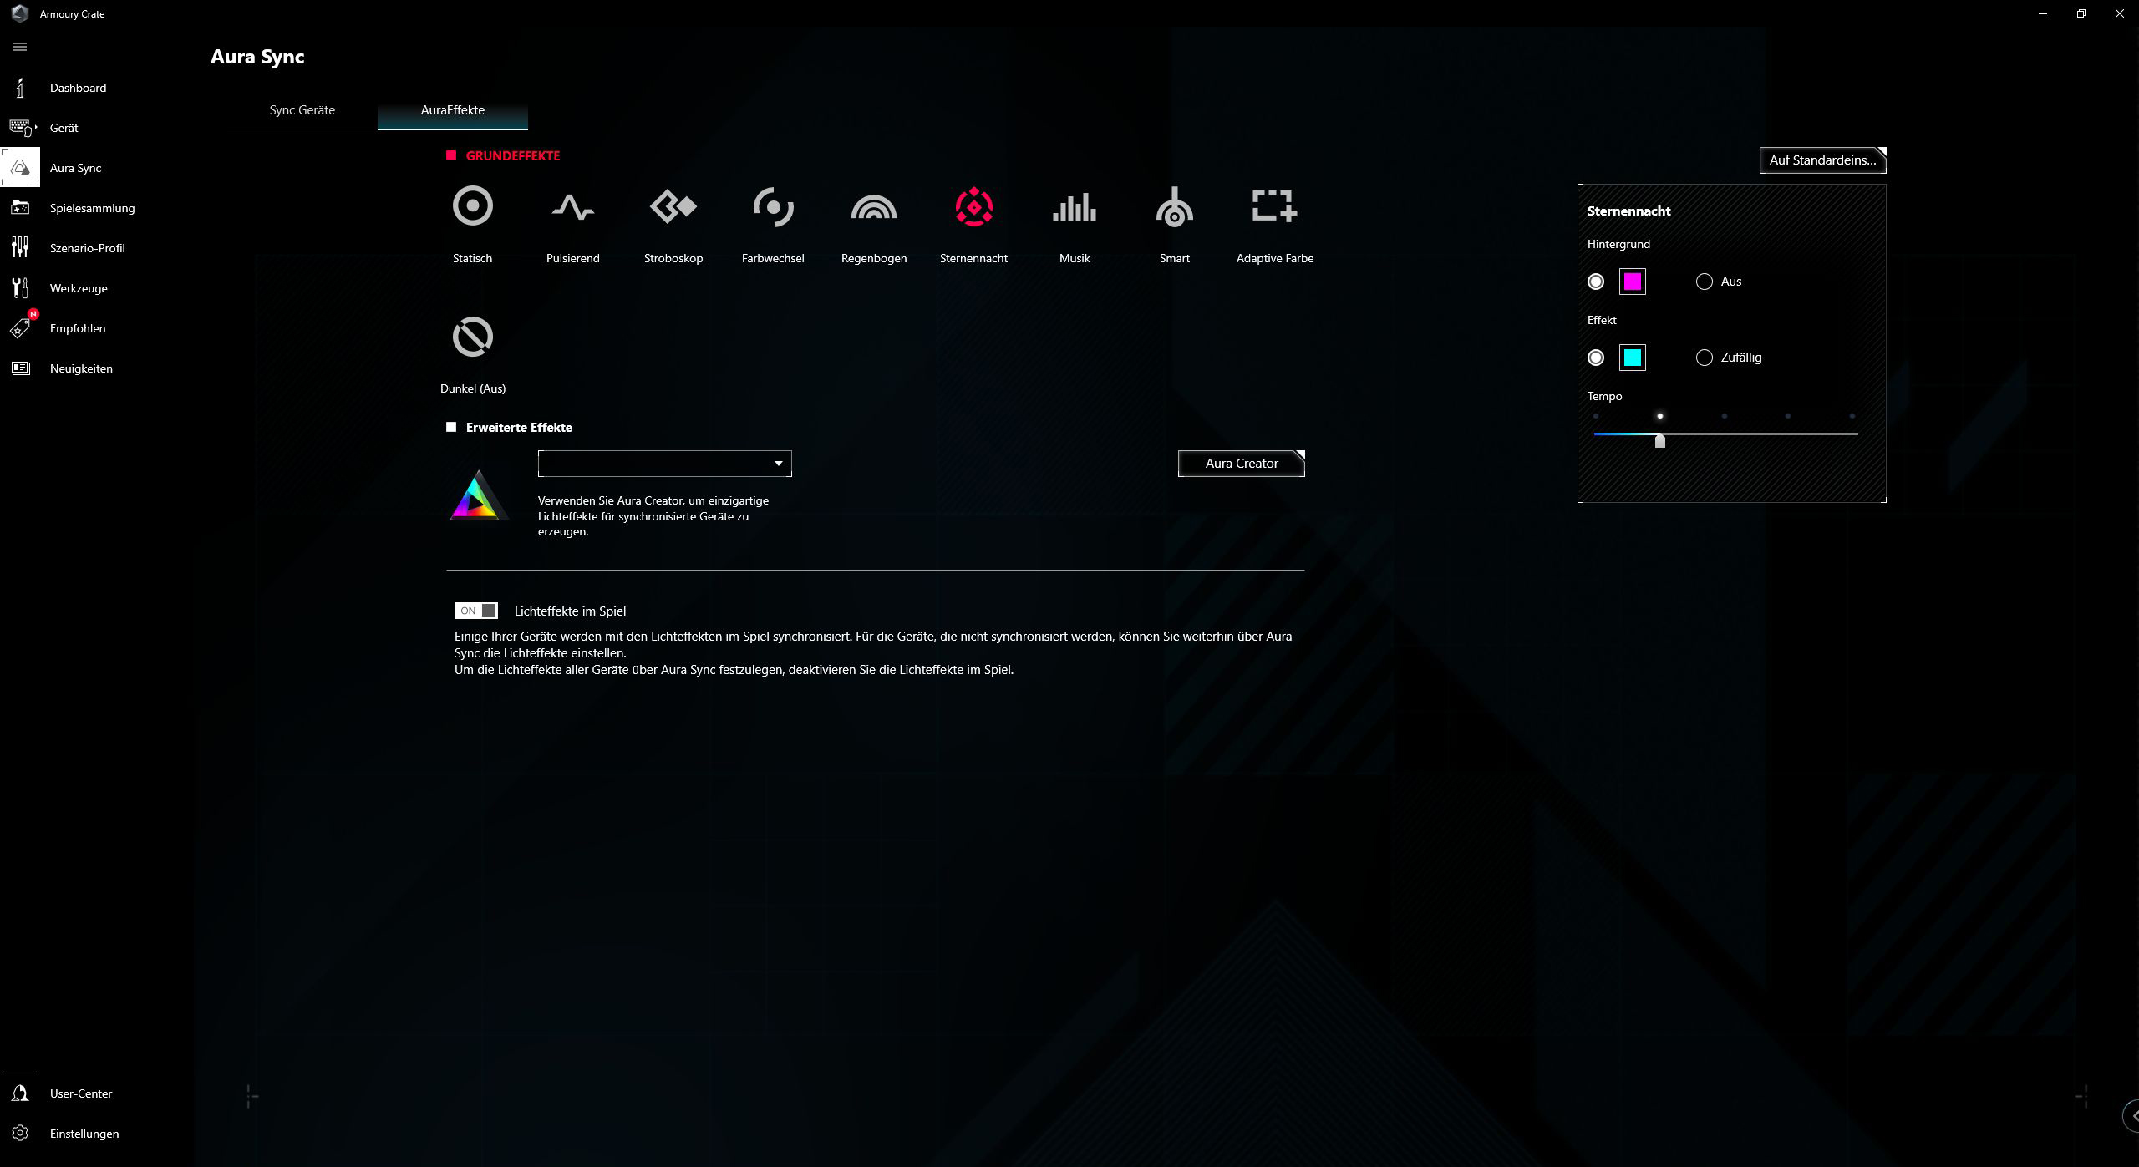Pick the Stroboskop effect icon
This screenshot has height=1167, width=2139.
tap(673, 206)
